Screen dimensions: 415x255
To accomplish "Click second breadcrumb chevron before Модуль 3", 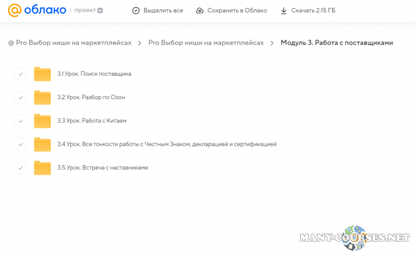I will coord(272,43).
